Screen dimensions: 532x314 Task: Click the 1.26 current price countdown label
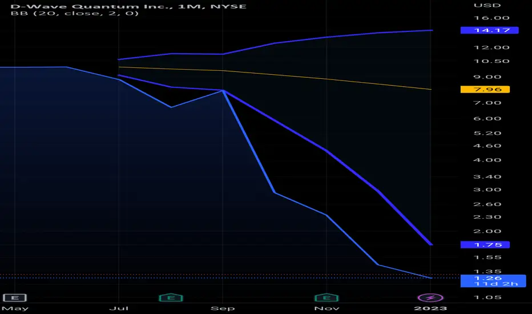493,281
